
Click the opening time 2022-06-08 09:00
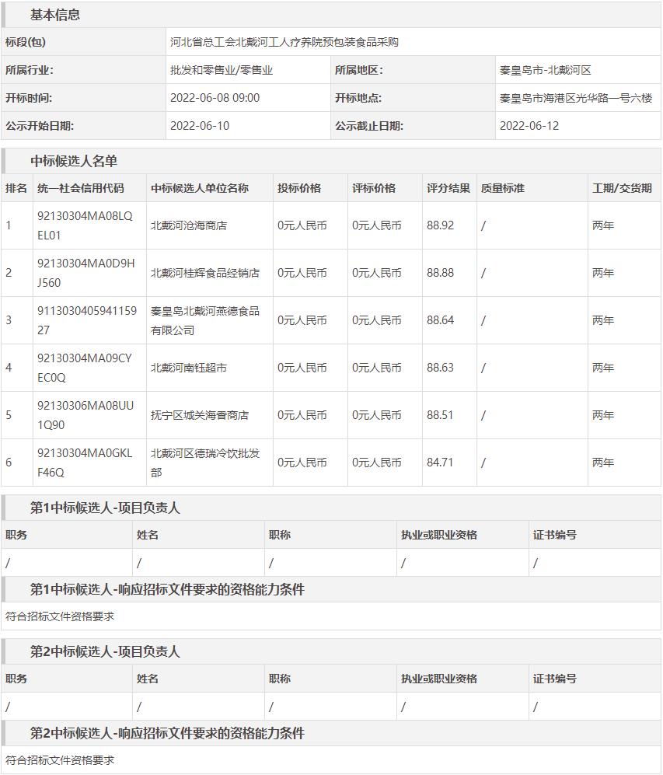click(215, 98)
